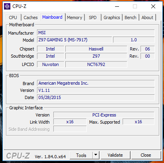Expand the Tools dropdown arrow

pos(96,155)
